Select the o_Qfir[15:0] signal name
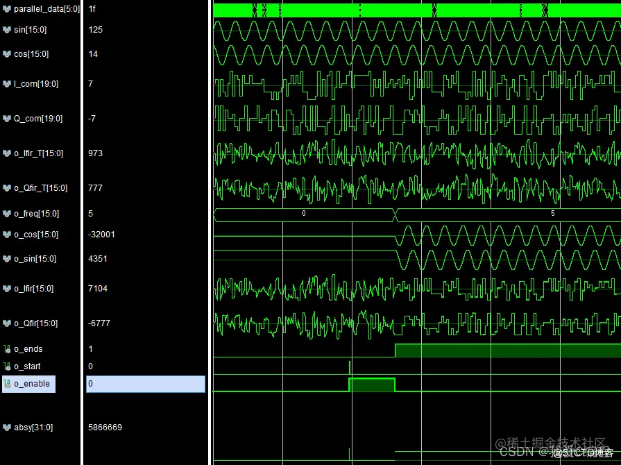 (35, 323)
